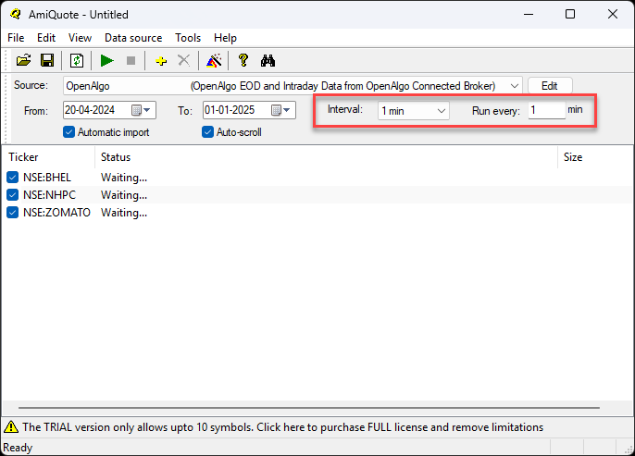Click the Size column header
The height and width of the screenshot is (456, 635).
(x=596, y=157)
